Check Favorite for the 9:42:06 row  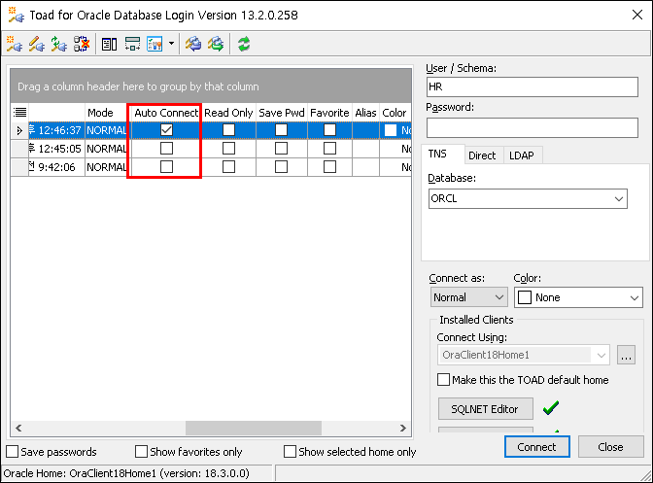(329, 166)
